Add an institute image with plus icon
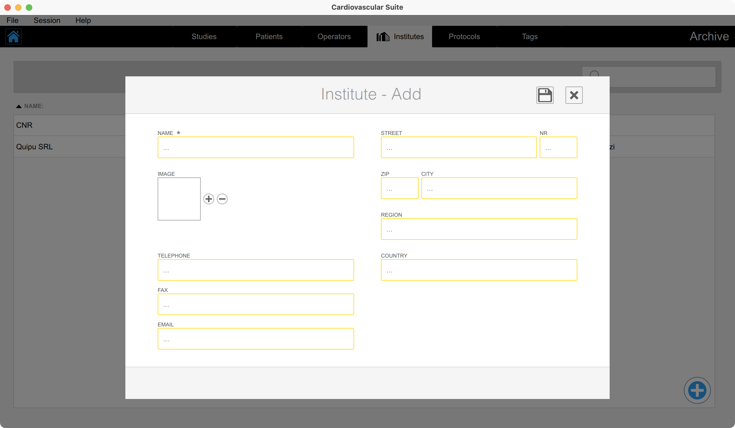Image resolution: width=735 pixels, height=428 pixels. point(209,199)
